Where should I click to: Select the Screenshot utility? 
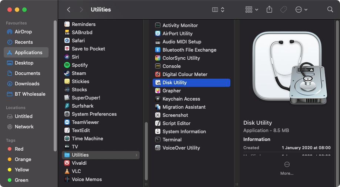[x=191, y=115]
